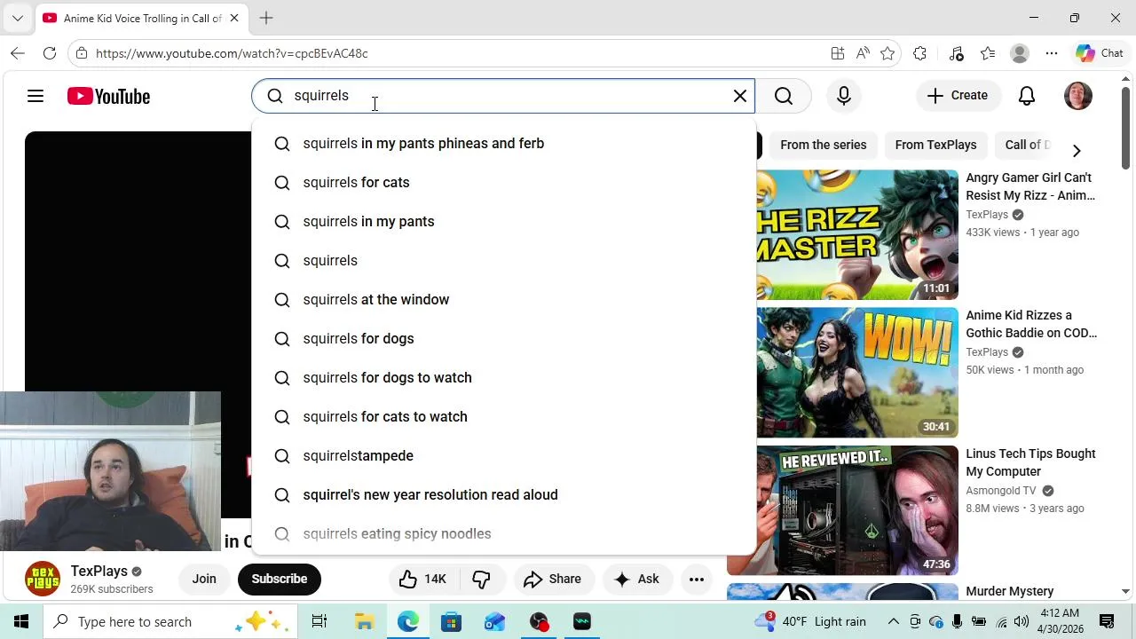Show more chips with the right chevron
The image size is (1136, 639).
pyautogui.click(x=1077, y=150)
